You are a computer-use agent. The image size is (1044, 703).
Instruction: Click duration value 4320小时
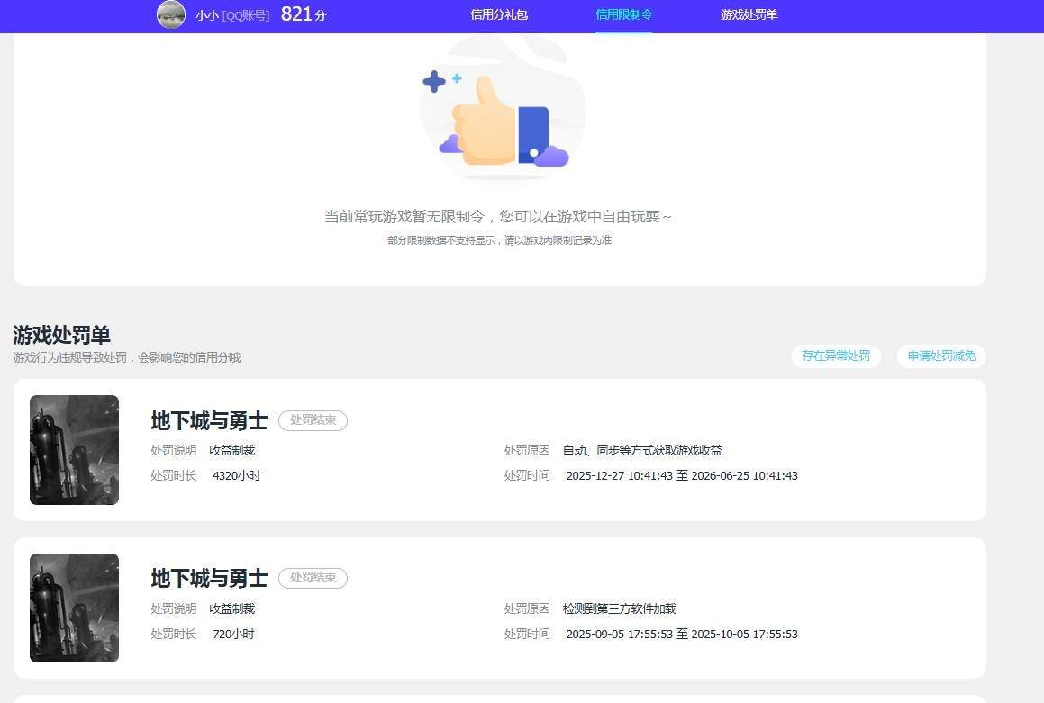236,475
